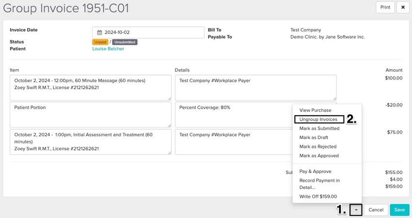
Task: Click the -$20.00 amount
Action: pos(394,105)
